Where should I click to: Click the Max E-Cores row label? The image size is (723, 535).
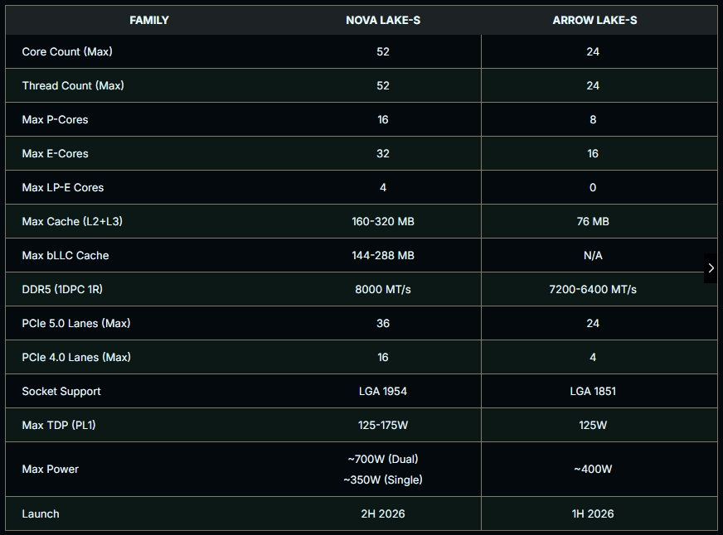[55, 154]
